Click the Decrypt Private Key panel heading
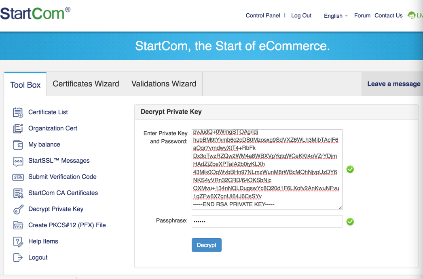 [x=171, y=112]
